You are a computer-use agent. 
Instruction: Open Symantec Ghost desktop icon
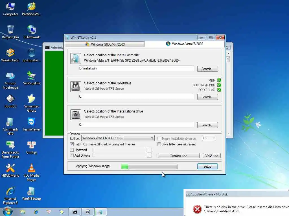[32, 103]
